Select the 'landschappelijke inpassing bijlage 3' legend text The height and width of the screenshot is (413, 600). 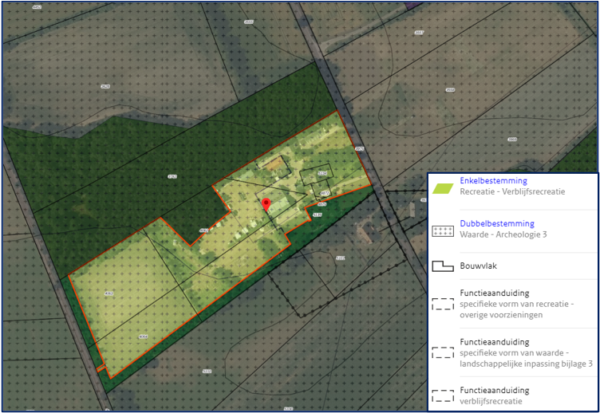[526, 364]
